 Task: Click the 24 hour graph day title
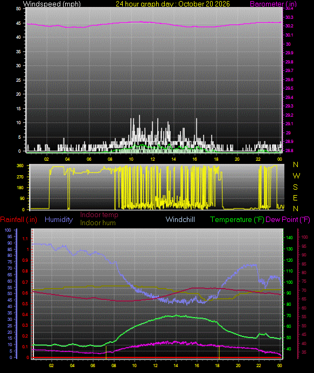coord(172,4)
